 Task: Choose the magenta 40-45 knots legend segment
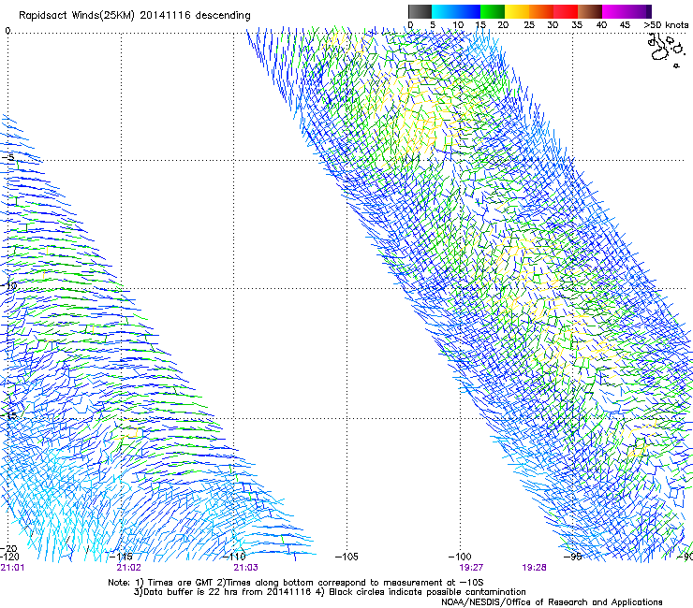[614, 11]
